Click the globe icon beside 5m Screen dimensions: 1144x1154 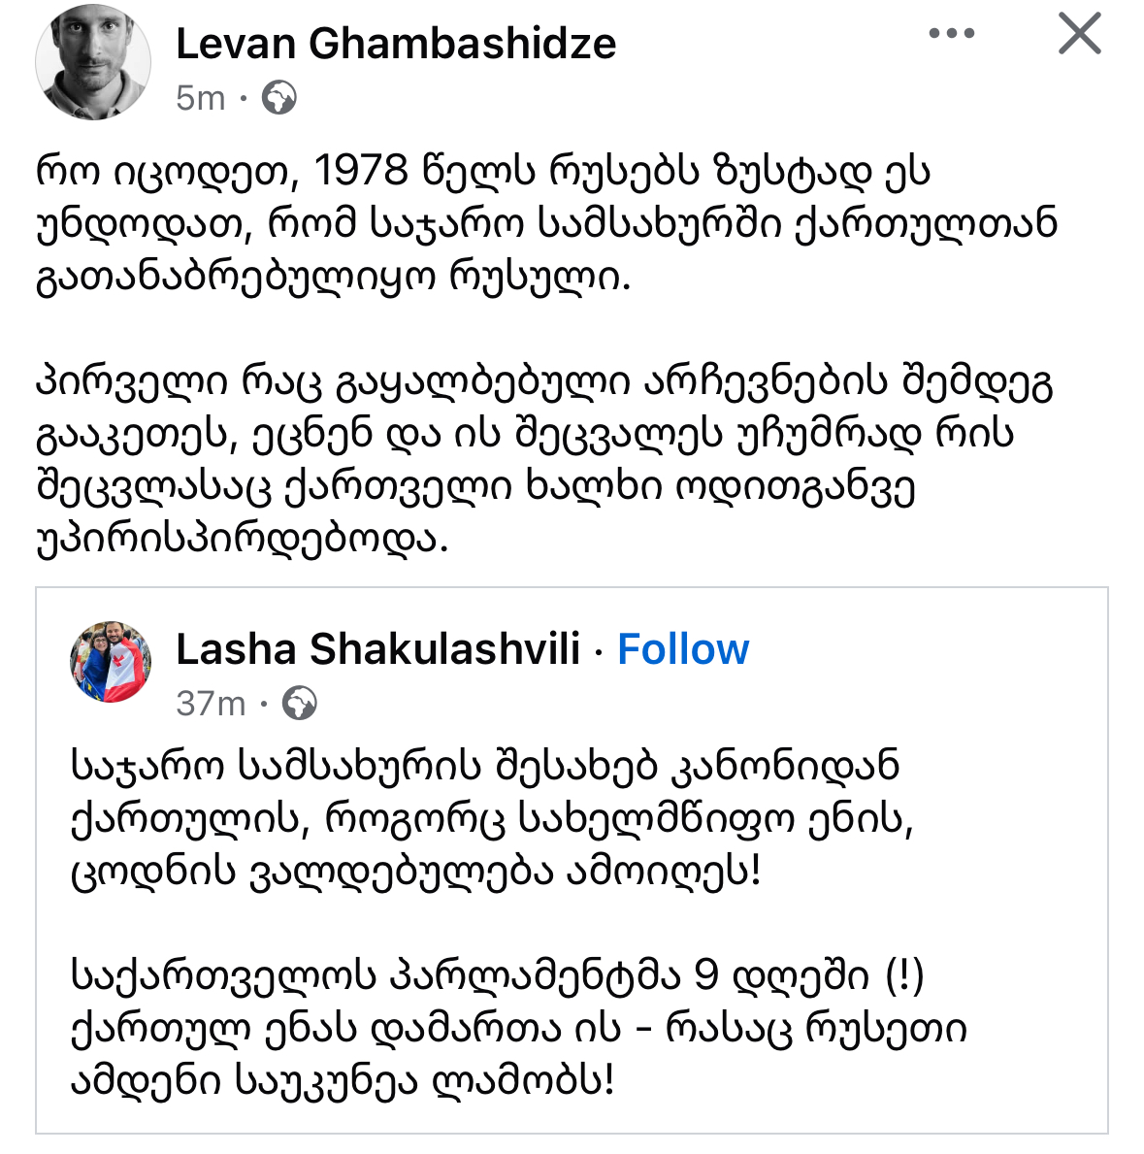tap(279, 98)
